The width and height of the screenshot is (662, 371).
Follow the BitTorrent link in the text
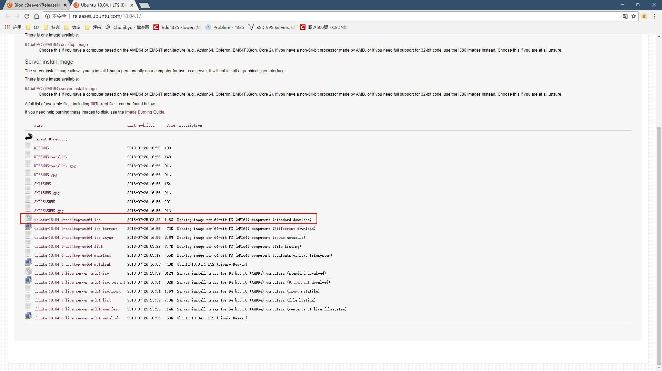tap(99, 104)
